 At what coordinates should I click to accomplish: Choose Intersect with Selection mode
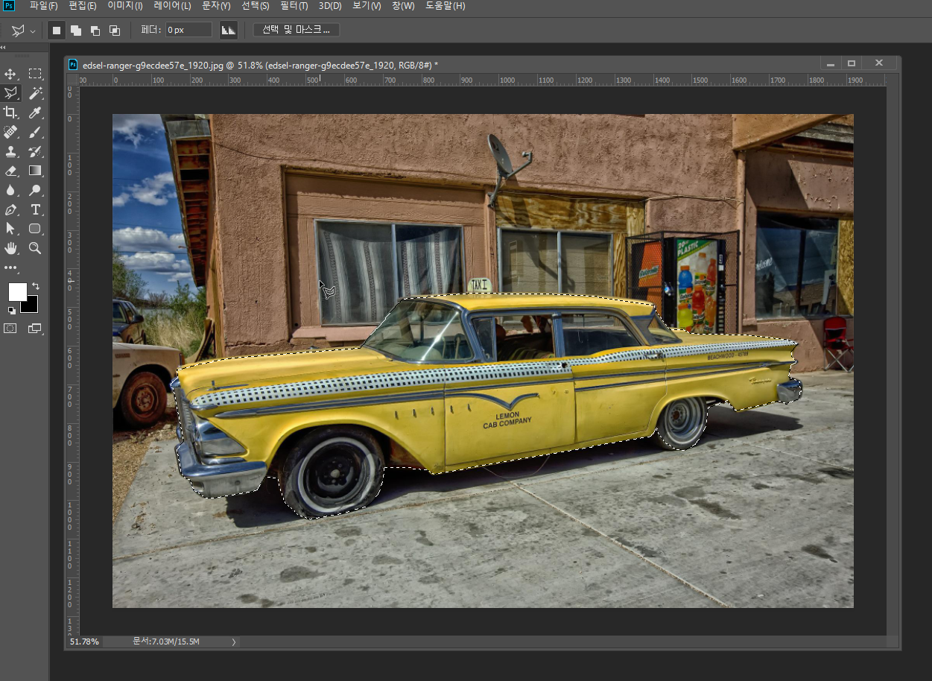[115, 31]
